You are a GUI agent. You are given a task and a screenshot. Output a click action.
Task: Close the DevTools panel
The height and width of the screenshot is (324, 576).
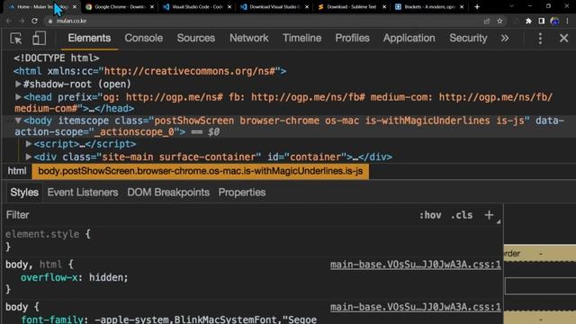pos(563,38)
